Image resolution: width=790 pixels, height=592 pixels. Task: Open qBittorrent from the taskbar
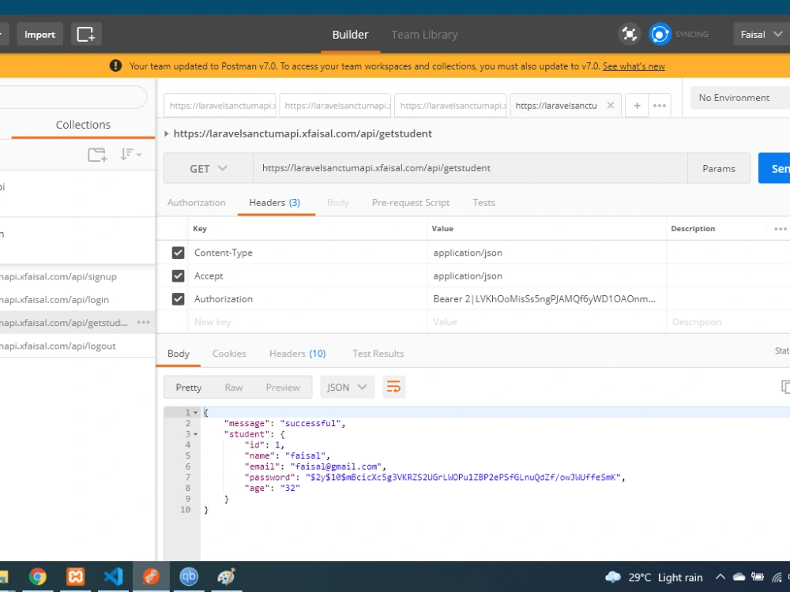pyautogui.click(x=189, y=576)
